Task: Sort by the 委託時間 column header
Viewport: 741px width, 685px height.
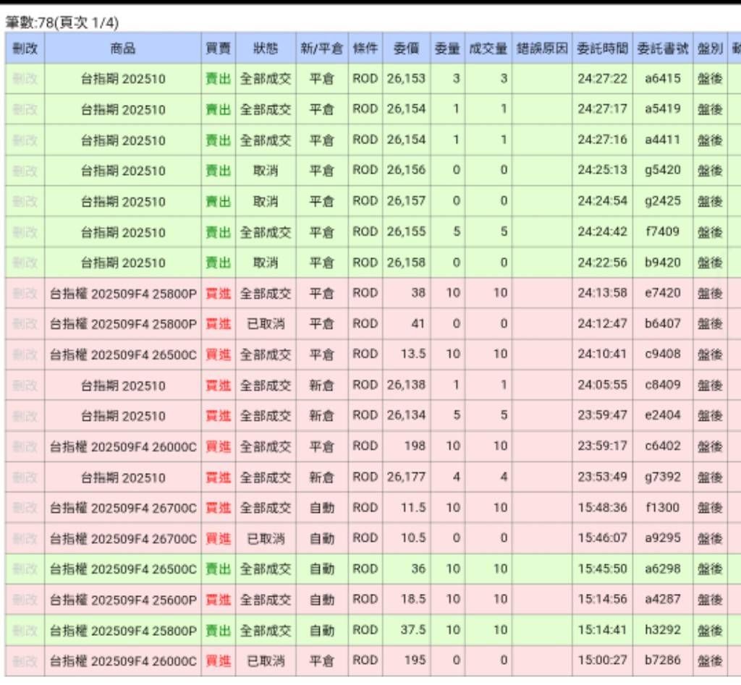Action: pos(602,48)
